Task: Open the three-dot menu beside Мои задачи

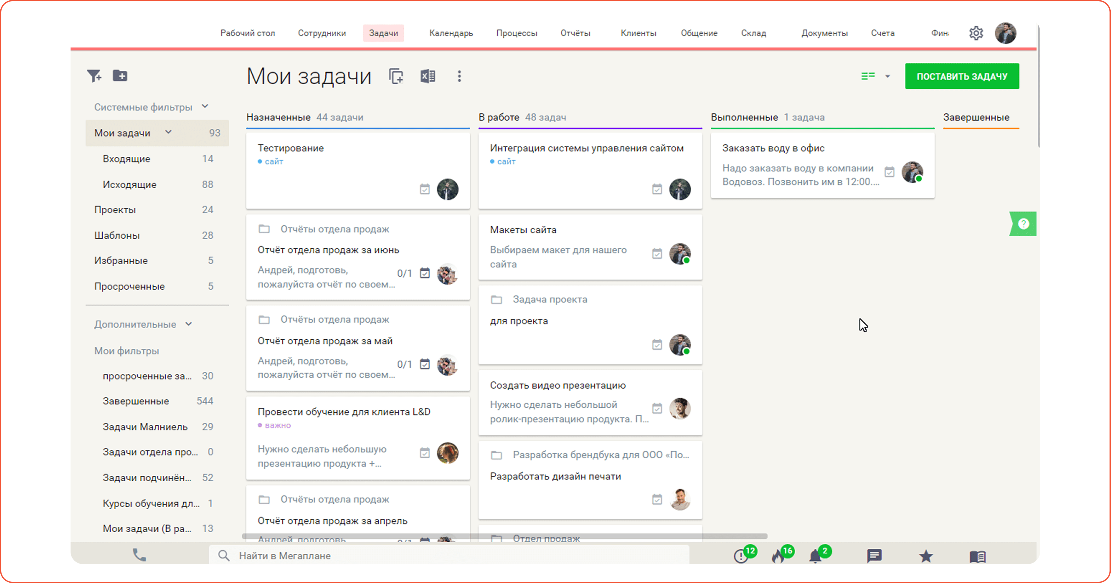Action: (459, 76)
